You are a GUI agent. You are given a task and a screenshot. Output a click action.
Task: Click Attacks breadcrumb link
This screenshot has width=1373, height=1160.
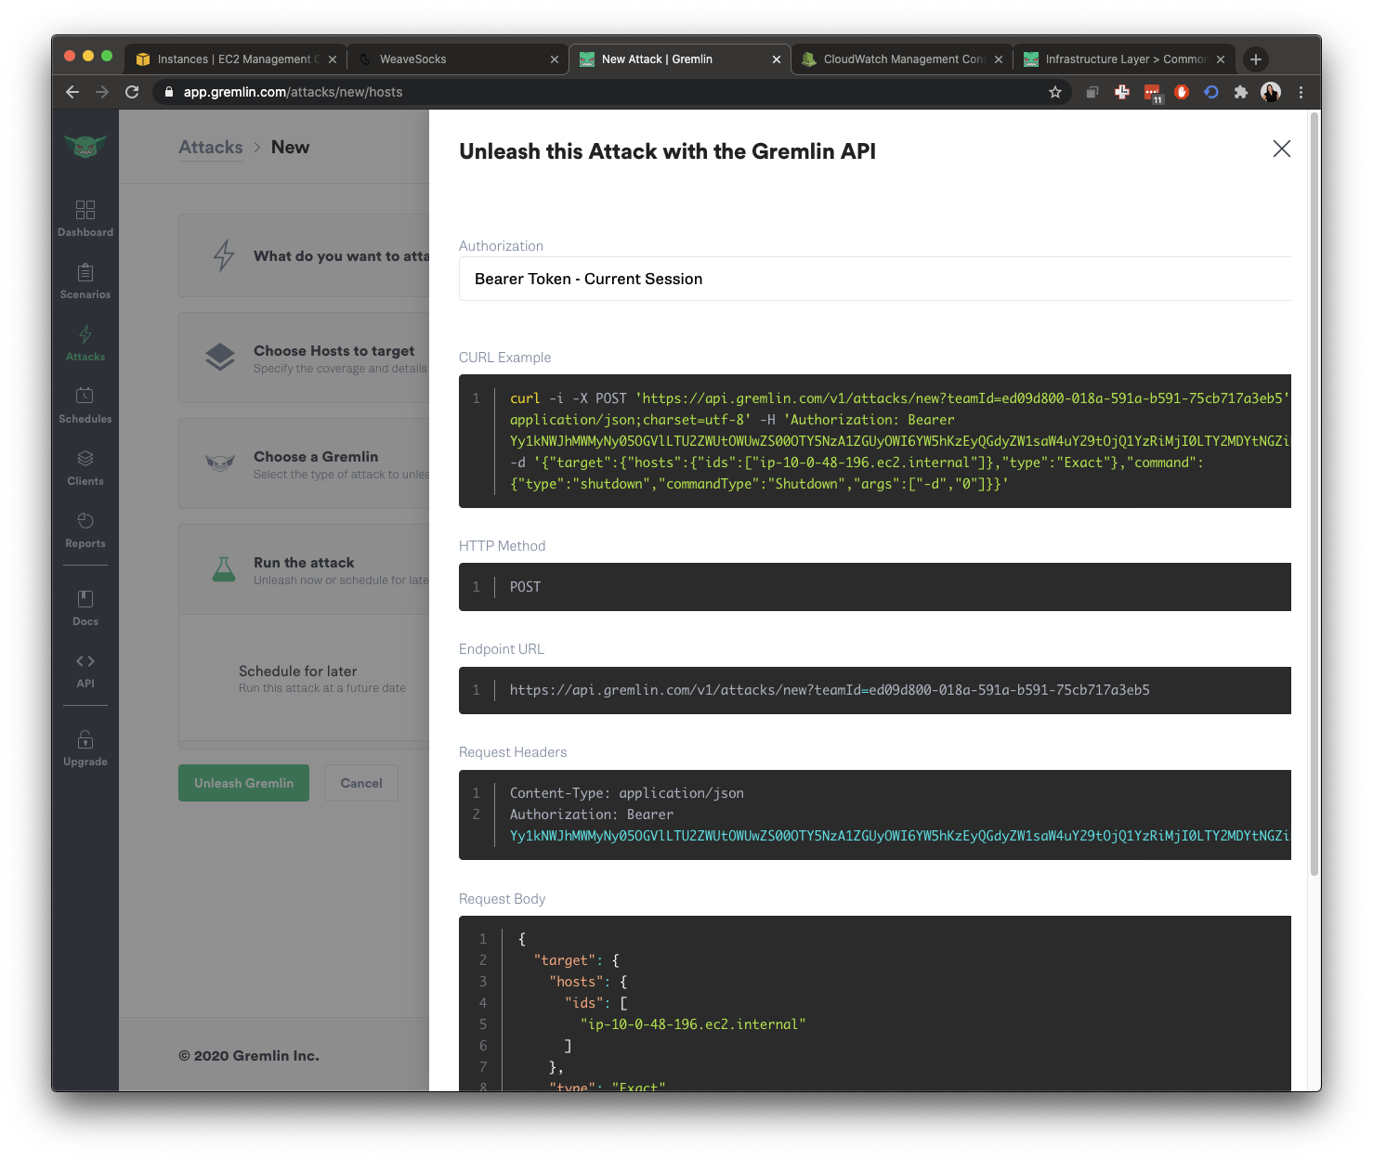[x=211, y=147]
